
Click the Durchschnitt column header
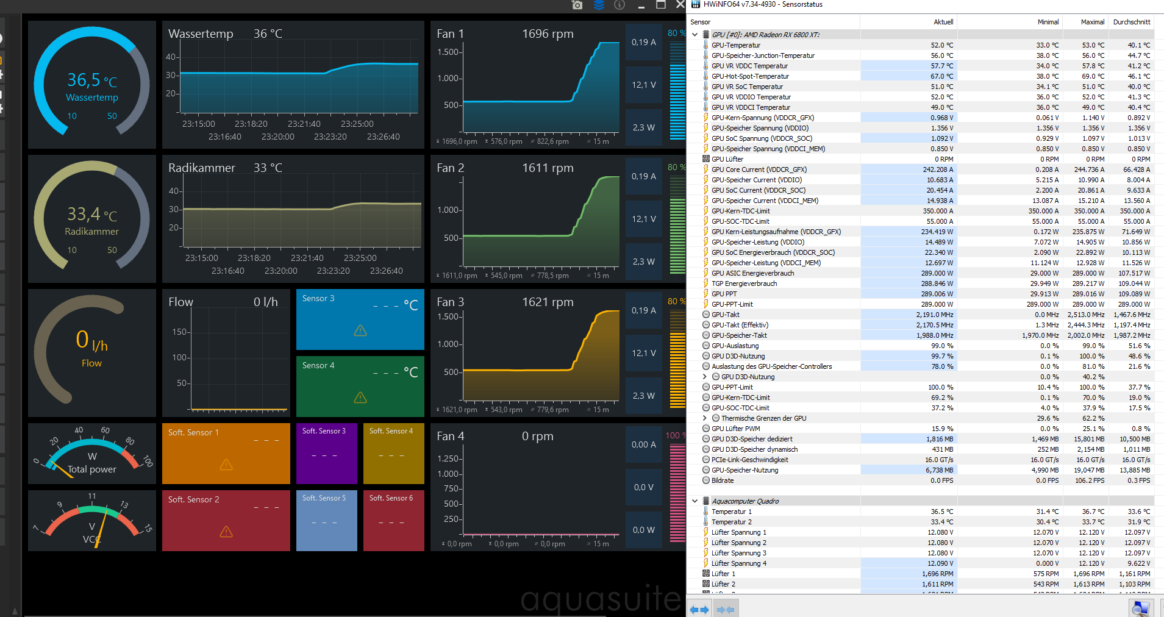1131,22
